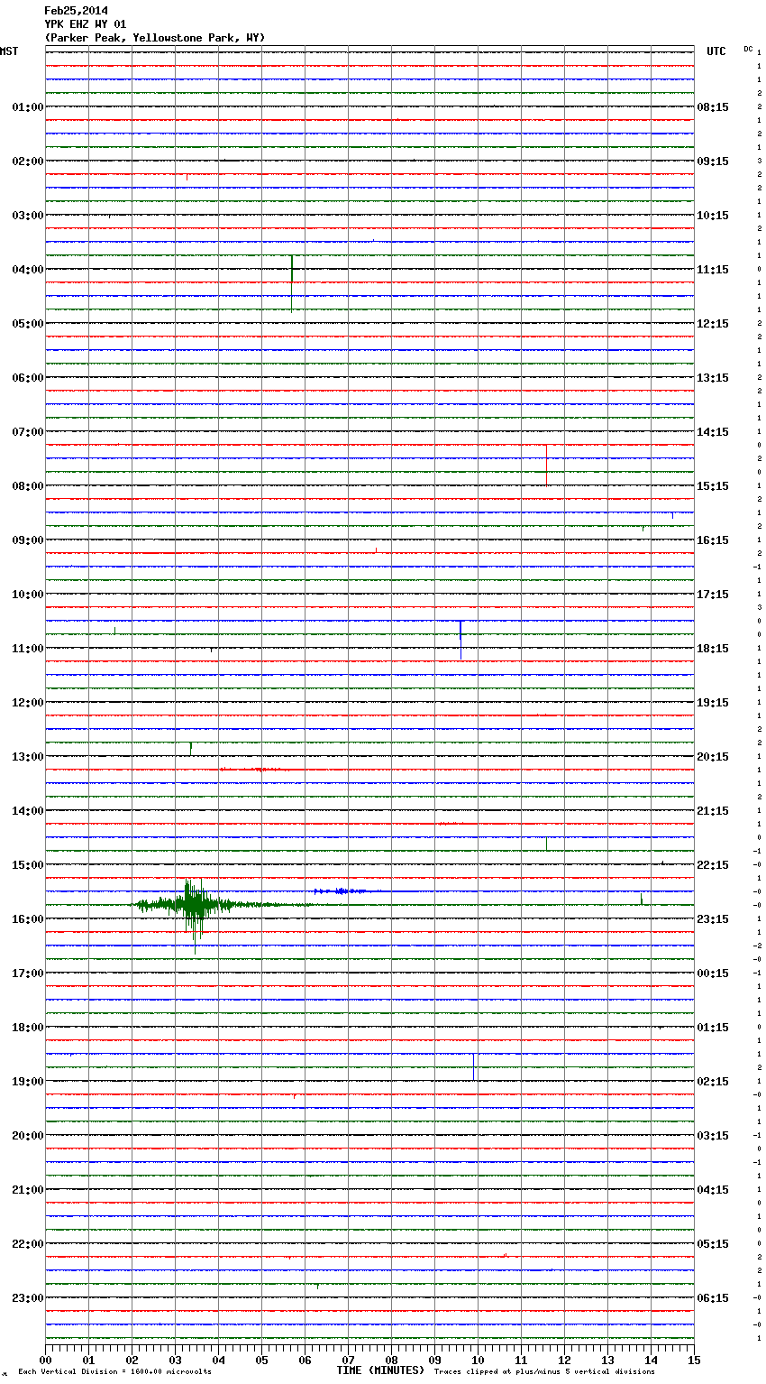
Task: Click the 18:15 UTC time label
Action: coord(713,649)
